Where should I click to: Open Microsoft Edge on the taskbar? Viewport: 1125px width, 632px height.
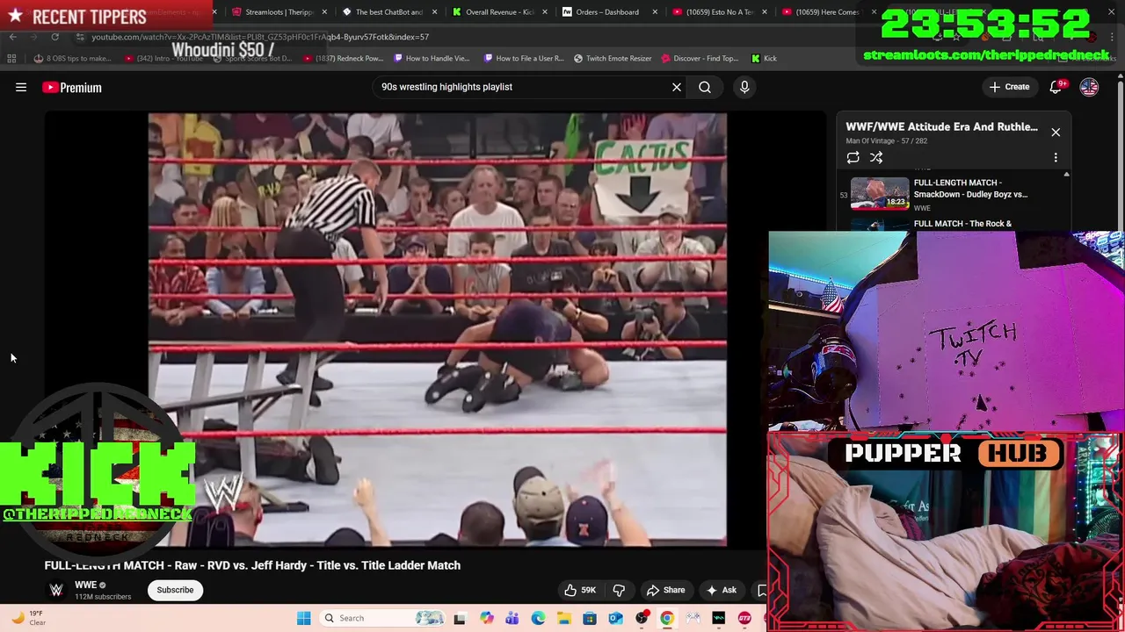[538, 618]
